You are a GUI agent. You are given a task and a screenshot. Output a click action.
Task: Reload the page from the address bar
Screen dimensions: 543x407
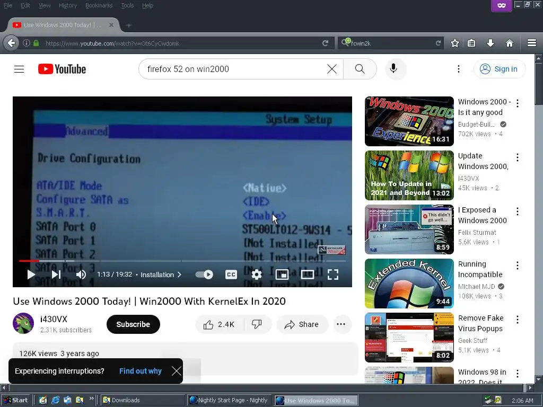tap(325, 43)
